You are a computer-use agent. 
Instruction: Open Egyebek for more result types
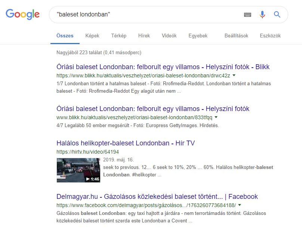(x=198, y=36)
